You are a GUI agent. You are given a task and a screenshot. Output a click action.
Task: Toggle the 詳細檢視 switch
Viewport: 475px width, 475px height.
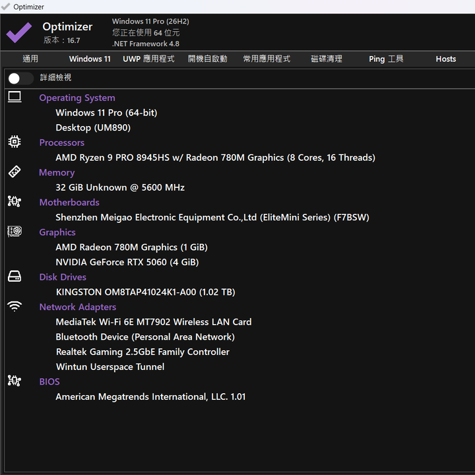tap(20, 78)
